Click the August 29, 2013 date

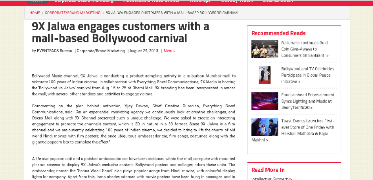click(x=144, y=51)
